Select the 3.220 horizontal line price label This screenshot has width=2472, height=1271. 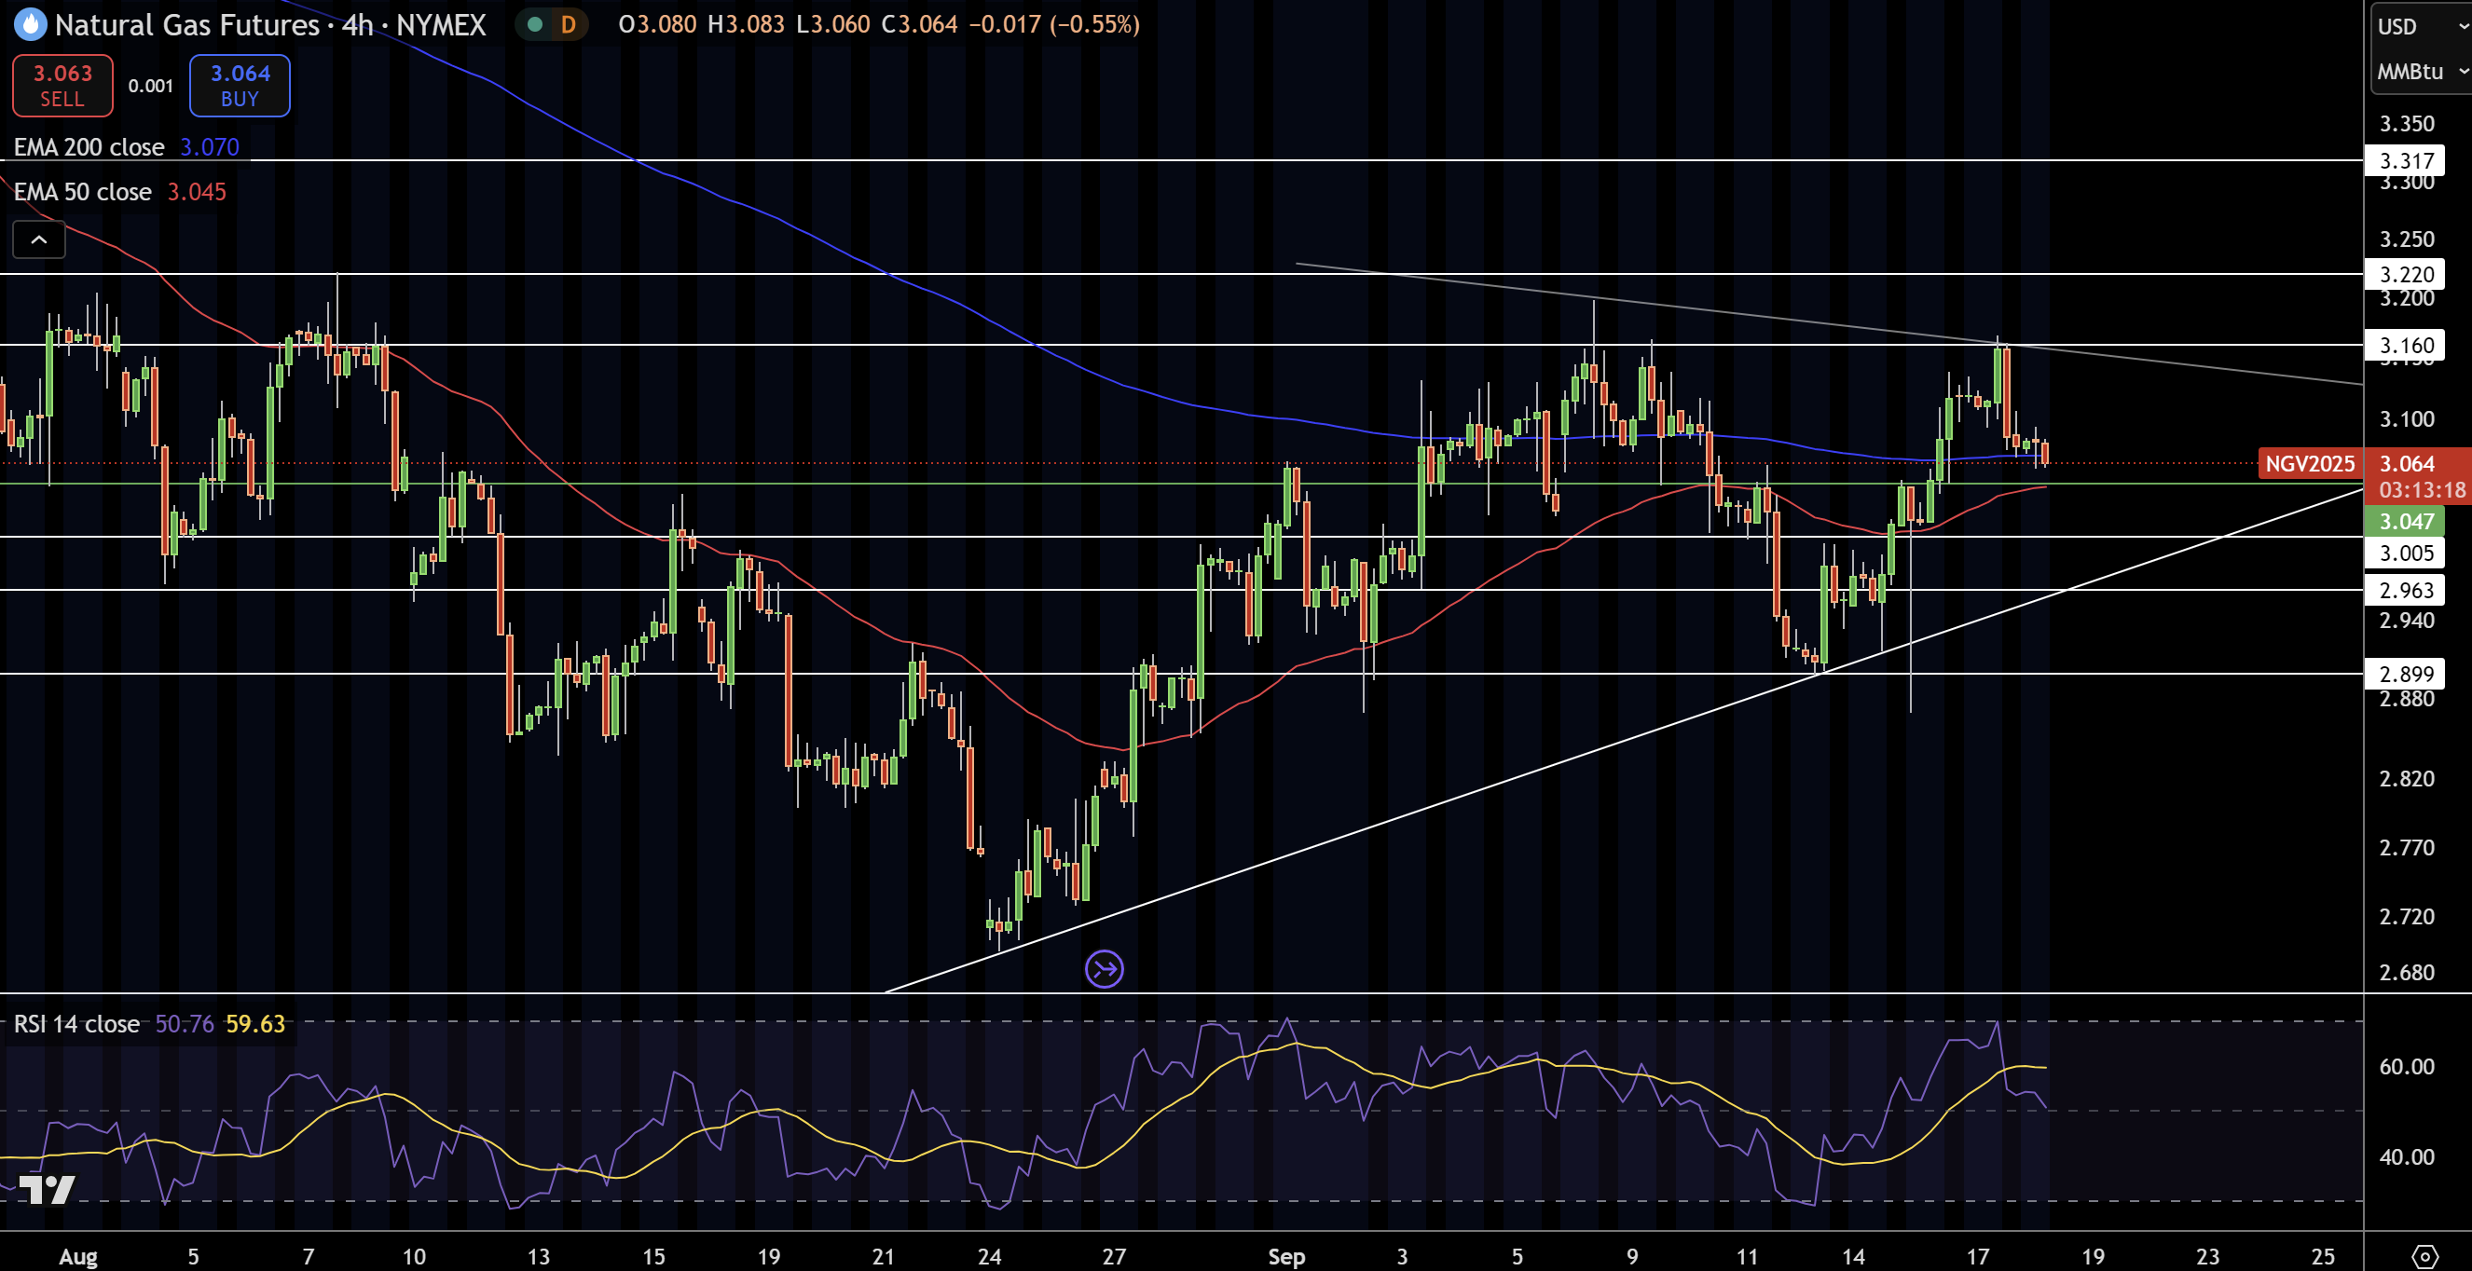pyautogui.click(x=2405, y=274)
